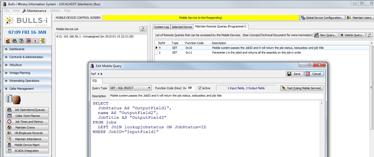Refresh the Mobile Device List
374x157 pixels.
(x=143, y=29)
